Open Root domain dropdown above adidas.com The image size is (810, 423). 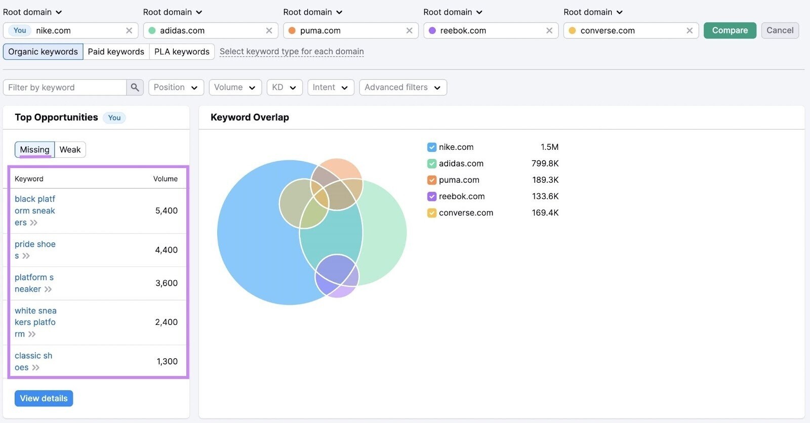pos(173,12)
